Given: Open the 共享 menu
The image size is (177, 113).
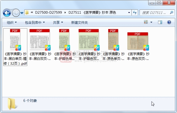Looking at the screenshot, I should point(58,22).
